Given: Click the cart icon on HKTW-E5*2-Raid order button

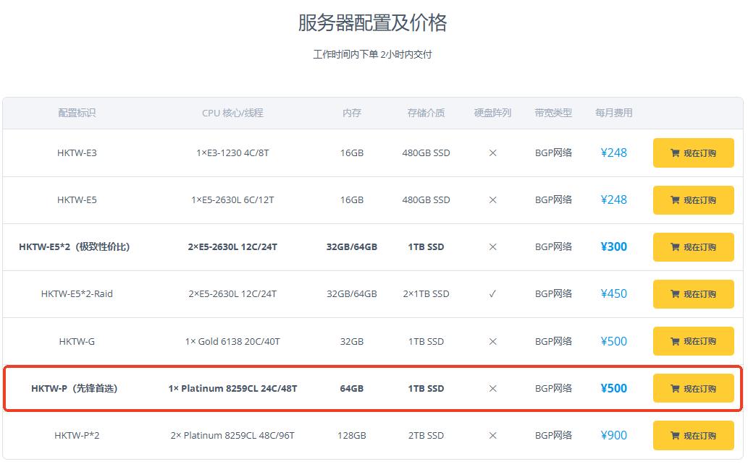Looking at the screenshot, I should coord(675,293).
